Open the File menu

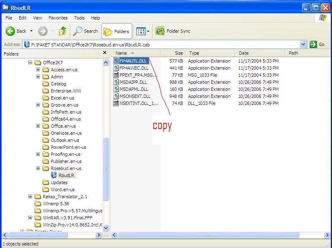[x=9, y=18]
